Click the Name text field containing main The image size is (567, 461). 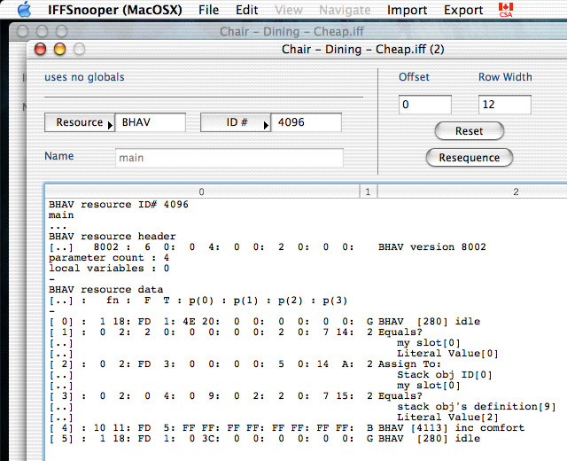(229, 159)
